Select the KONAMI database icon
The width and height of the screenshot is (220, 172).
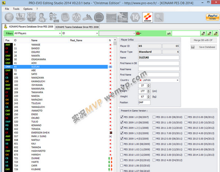pyautogui.click(x=148, y=17)
